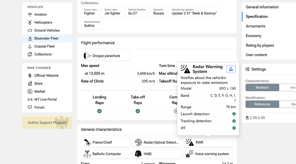Click the SPO L-150 model value

(227, 88)
